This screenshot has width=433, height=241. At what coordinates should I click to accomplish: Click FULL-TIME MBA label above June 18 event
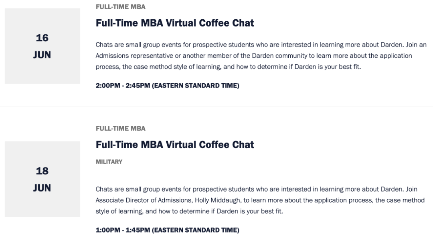click(x=120, y=129)
